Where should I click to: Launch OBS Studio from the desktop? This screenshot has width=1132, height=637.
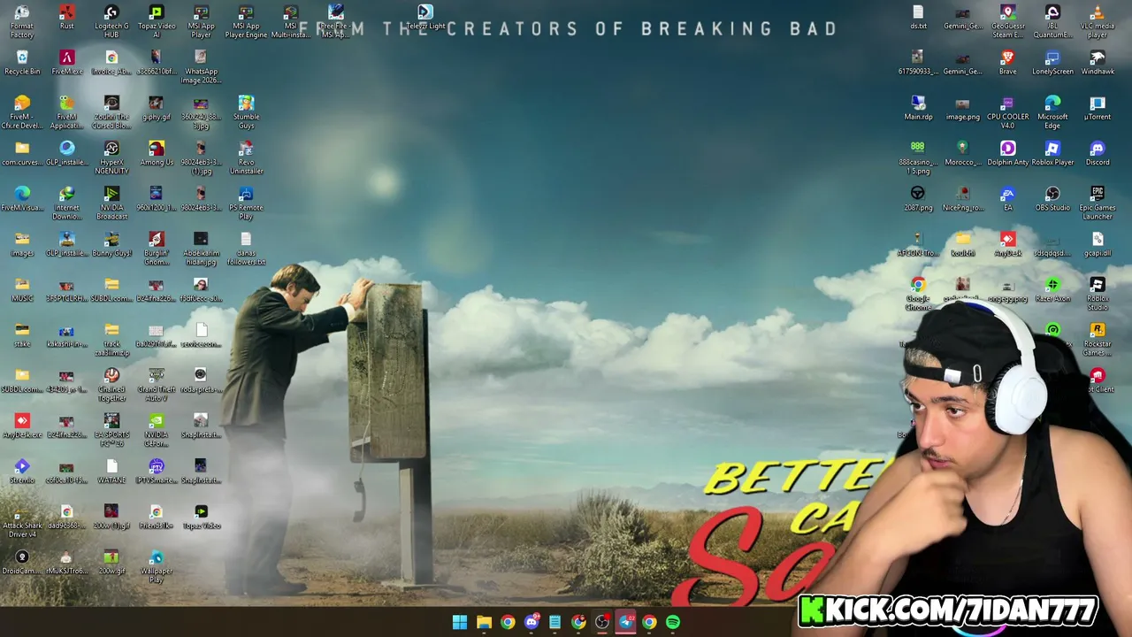click(1052, 199)
